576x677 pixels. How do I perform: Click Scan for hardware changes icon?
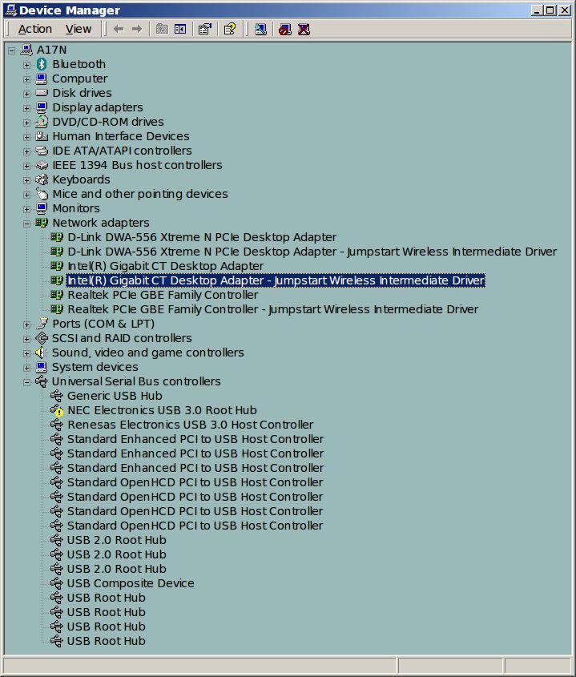click(260, 29)
